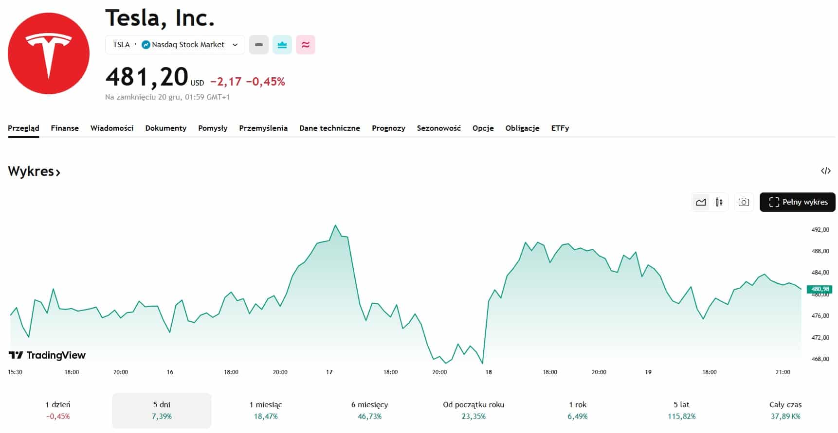Go to the Wiadomości tab
The image size is (838, 433).
pos(112,128)
